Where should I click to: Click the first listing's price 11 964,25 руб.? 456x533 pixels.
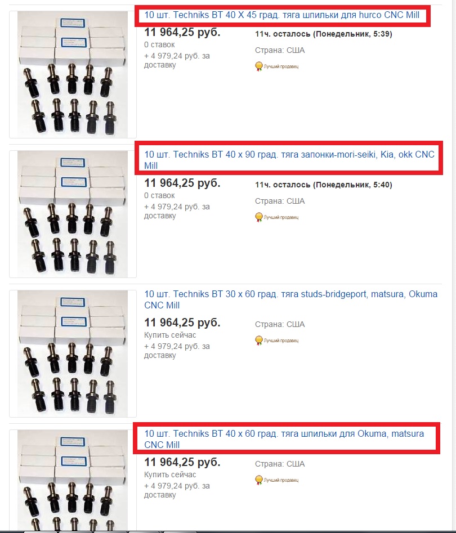(182, 32)
